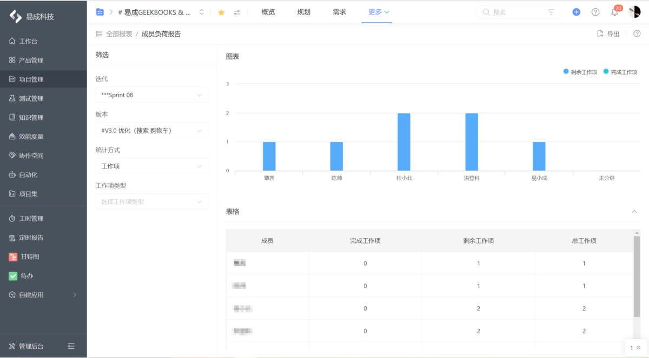This screenshot has height=358, width=649.
Task: Click the 导出 export button
Action: coord(608,33)
